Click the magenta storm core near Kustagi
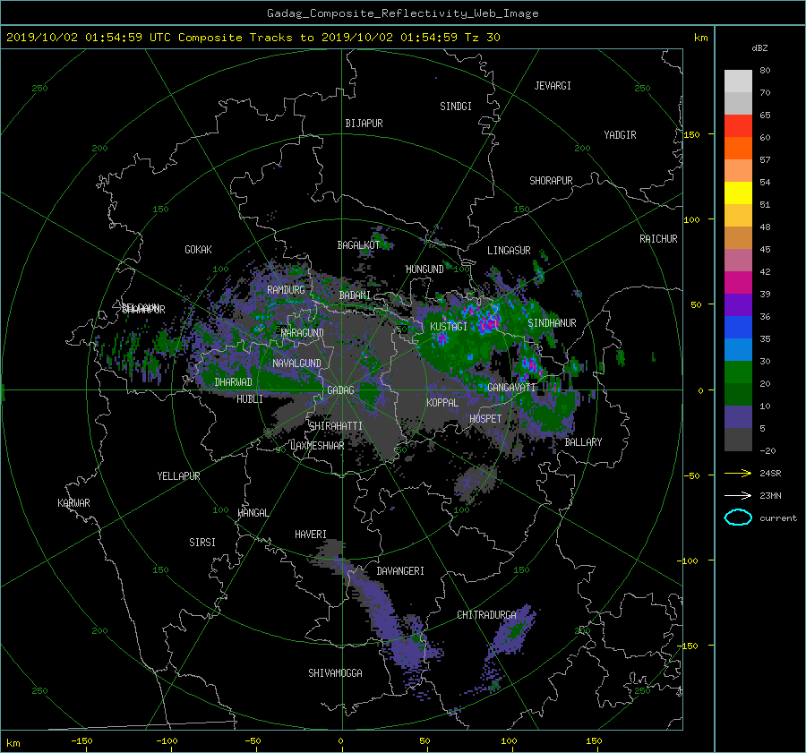 [x=441, y=338]
